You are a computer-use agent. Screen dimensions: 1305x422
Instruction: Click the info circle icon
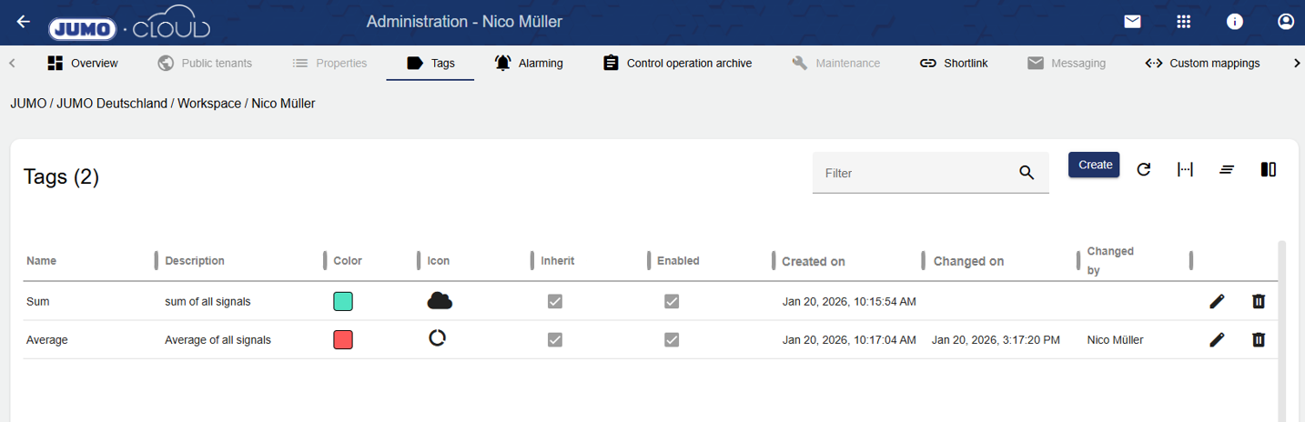1234,22
